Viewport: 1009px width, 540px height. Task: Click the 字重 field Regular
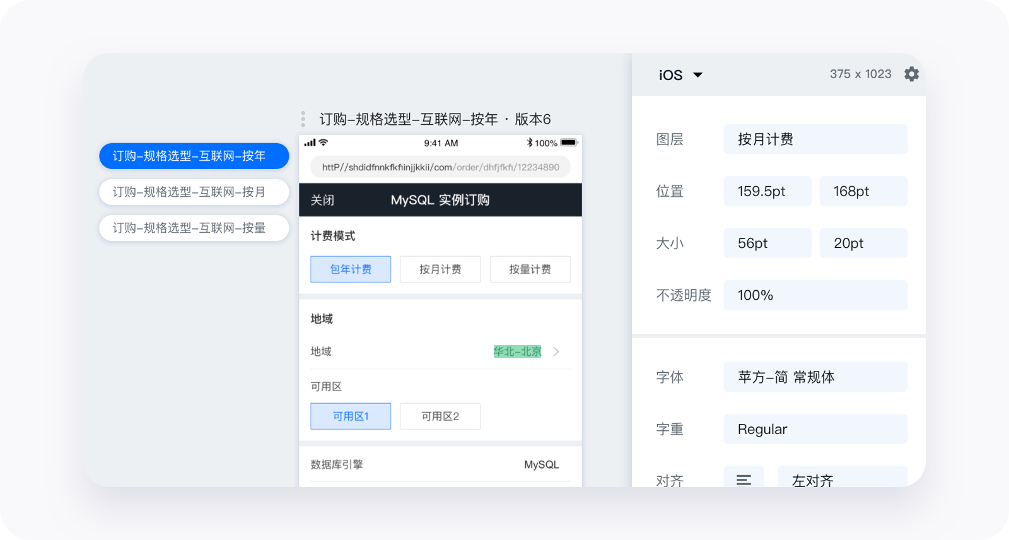[x=815, y=429]
